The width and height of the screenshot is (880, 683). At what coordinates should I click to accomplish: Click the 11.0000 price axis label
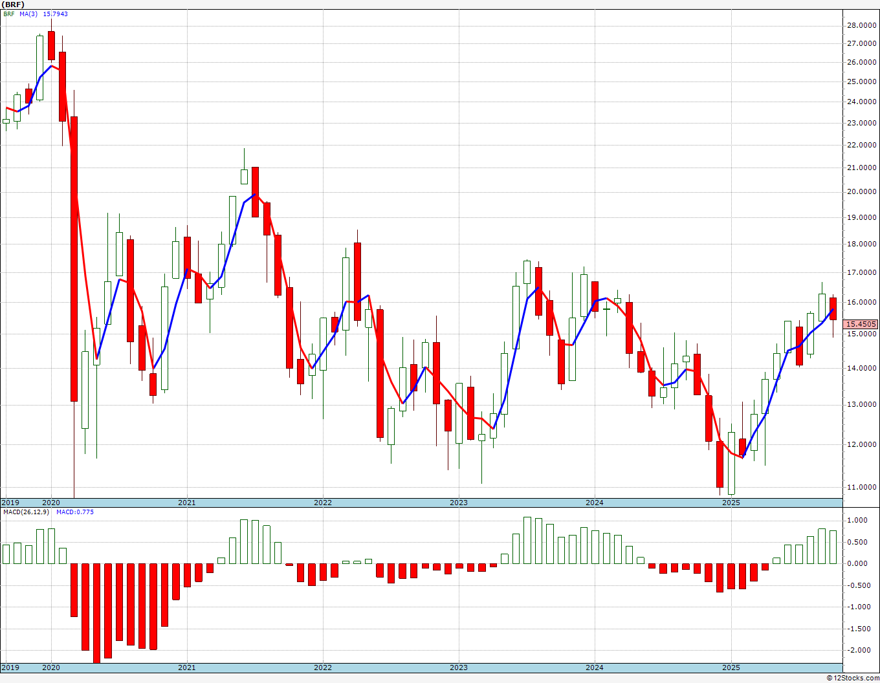[x=862, y=486]
